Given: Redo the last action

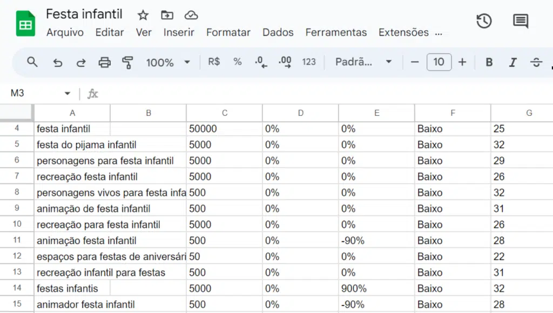Looking at the screenshot, I should coord(81,62).
